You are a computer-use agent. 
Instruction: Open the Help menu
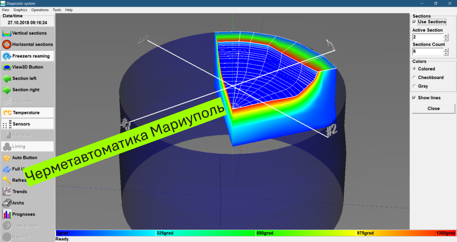69,10
